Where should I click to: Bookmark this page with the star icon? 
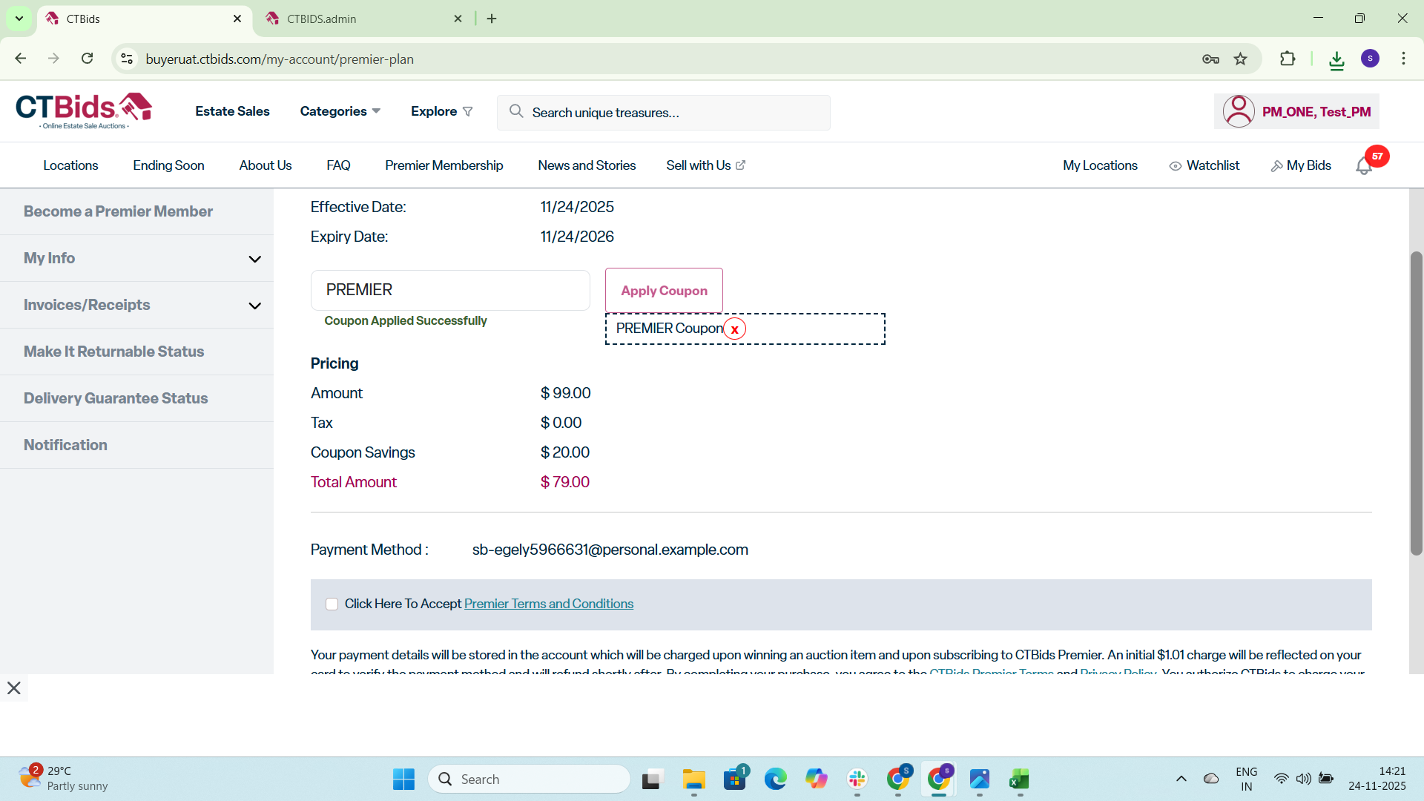tap(1240, 59)
